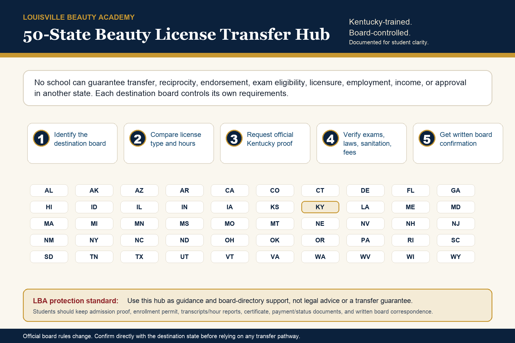
Task: Select the MS state button
Action: coord(185,224)
